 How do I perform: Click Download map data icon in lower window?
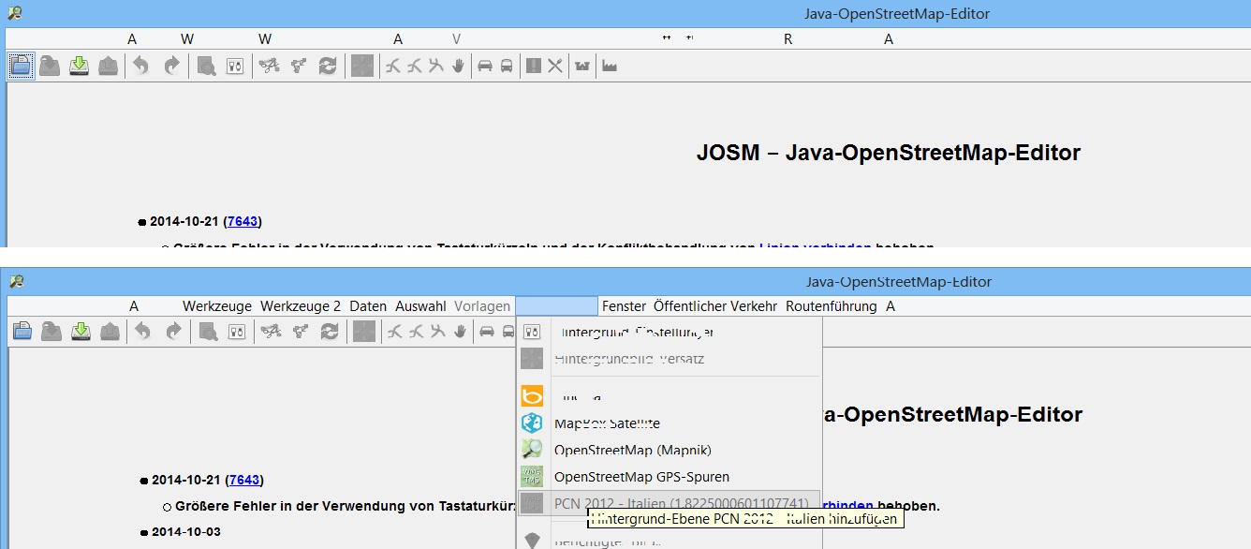tap(81, 330)
